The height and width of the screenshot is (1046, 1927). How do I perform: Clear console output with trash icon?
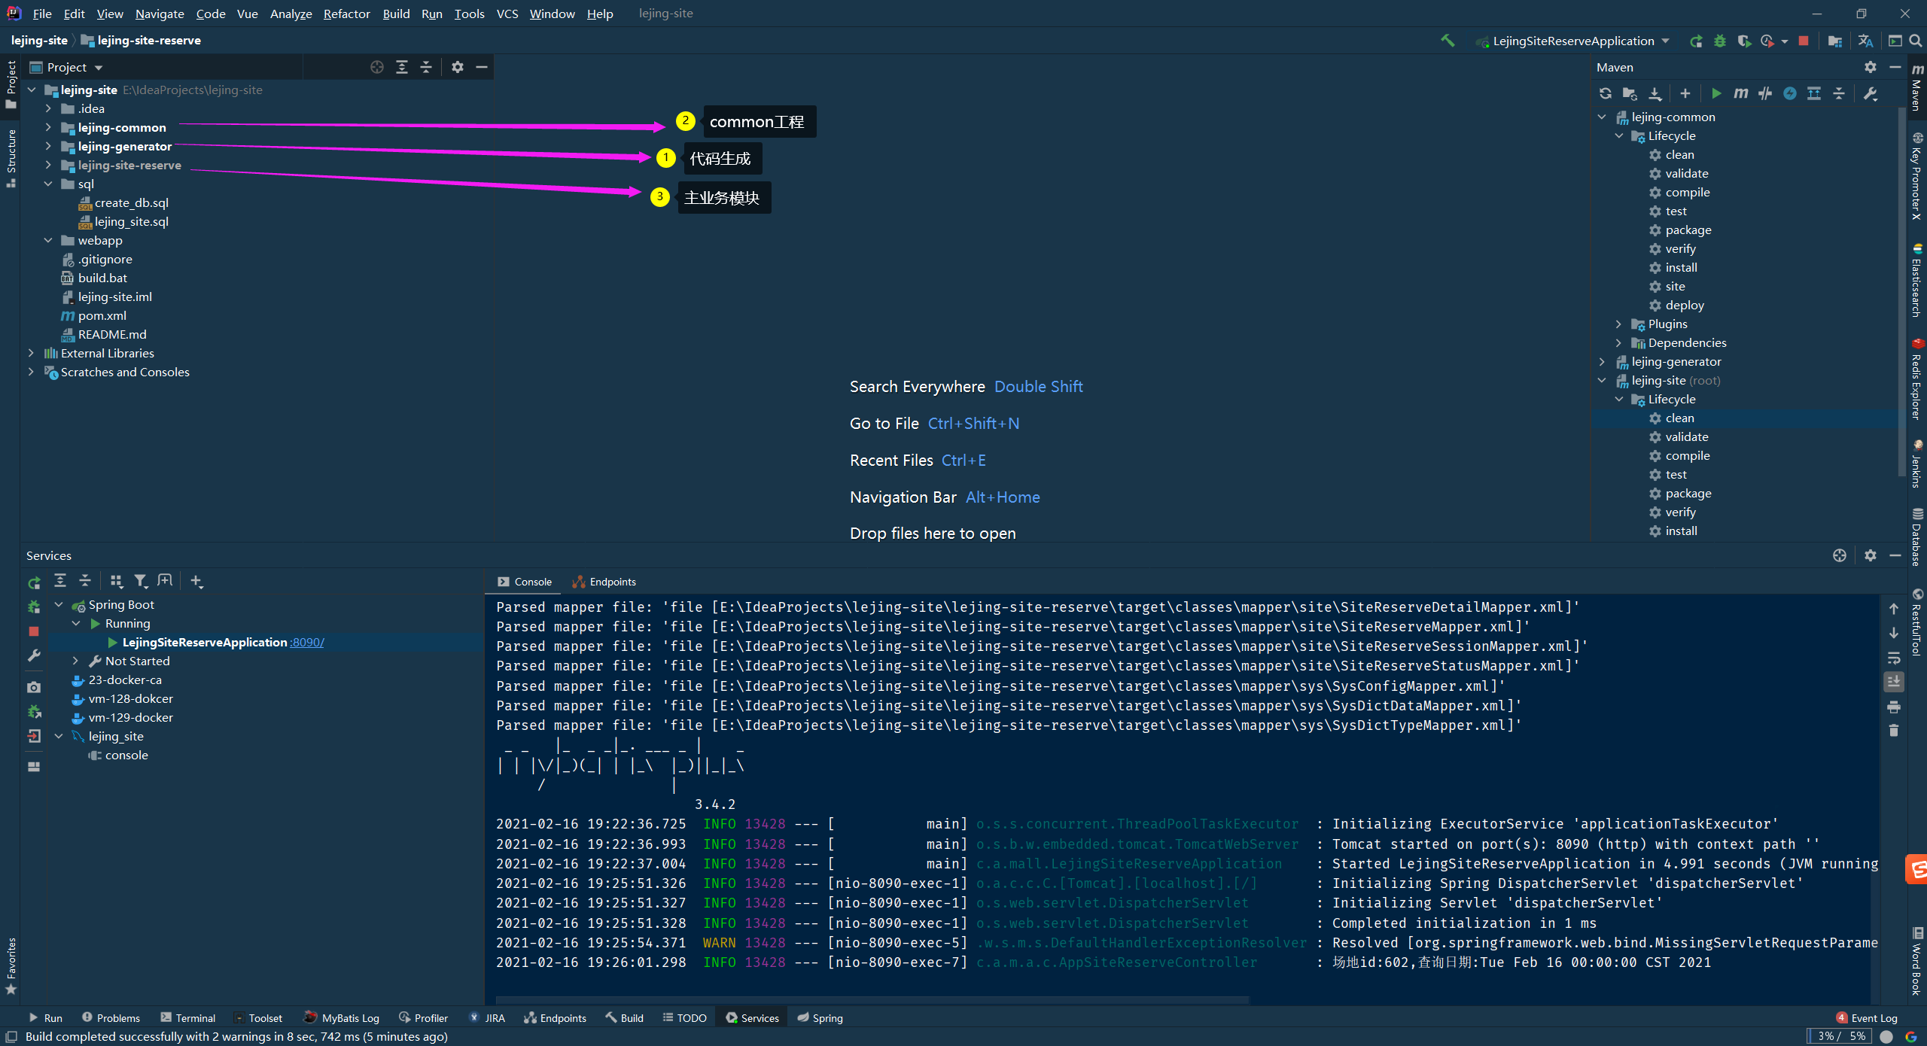[1894, 731]
